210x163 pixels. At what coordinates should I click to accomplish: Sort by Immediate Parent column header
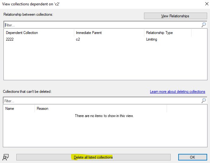point(109,33)
